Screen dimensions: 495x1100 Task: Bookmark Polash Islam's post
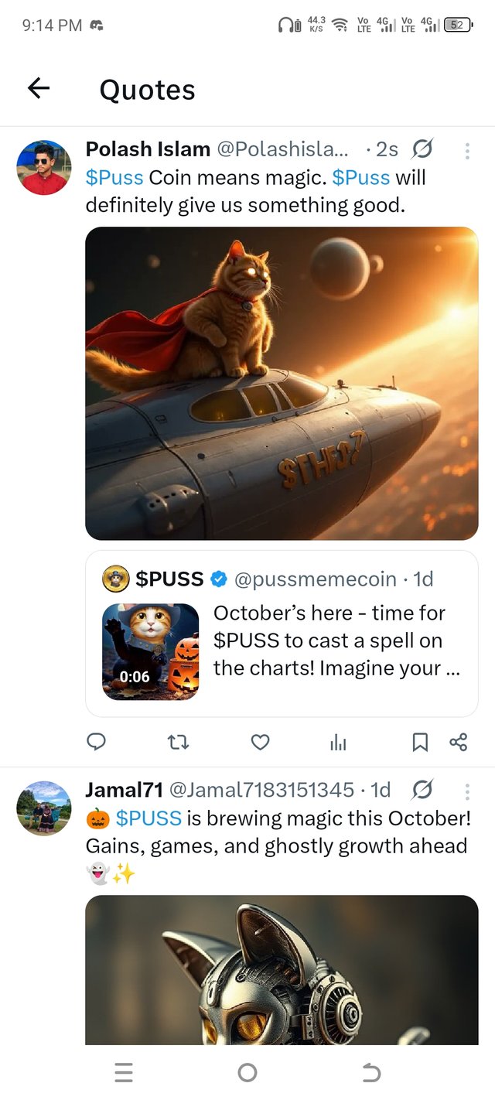pyautogui.click(x=420, y=743)
